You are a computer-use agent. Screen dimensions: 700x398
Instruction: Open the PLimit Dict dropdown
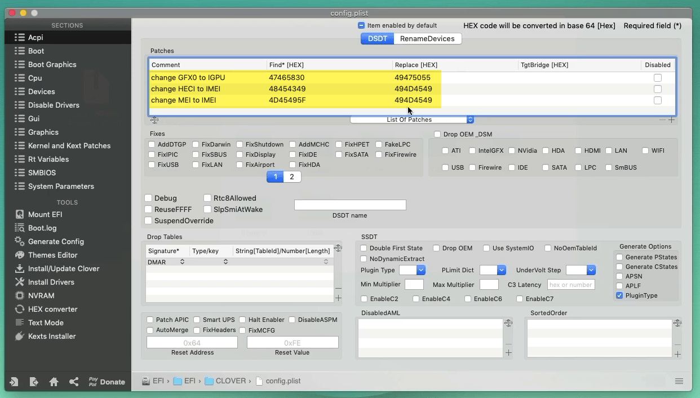click(493, 270)
